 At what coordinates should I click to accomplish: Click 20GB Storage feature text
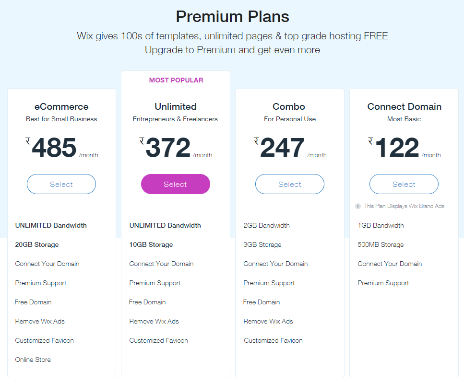[37, 244]
